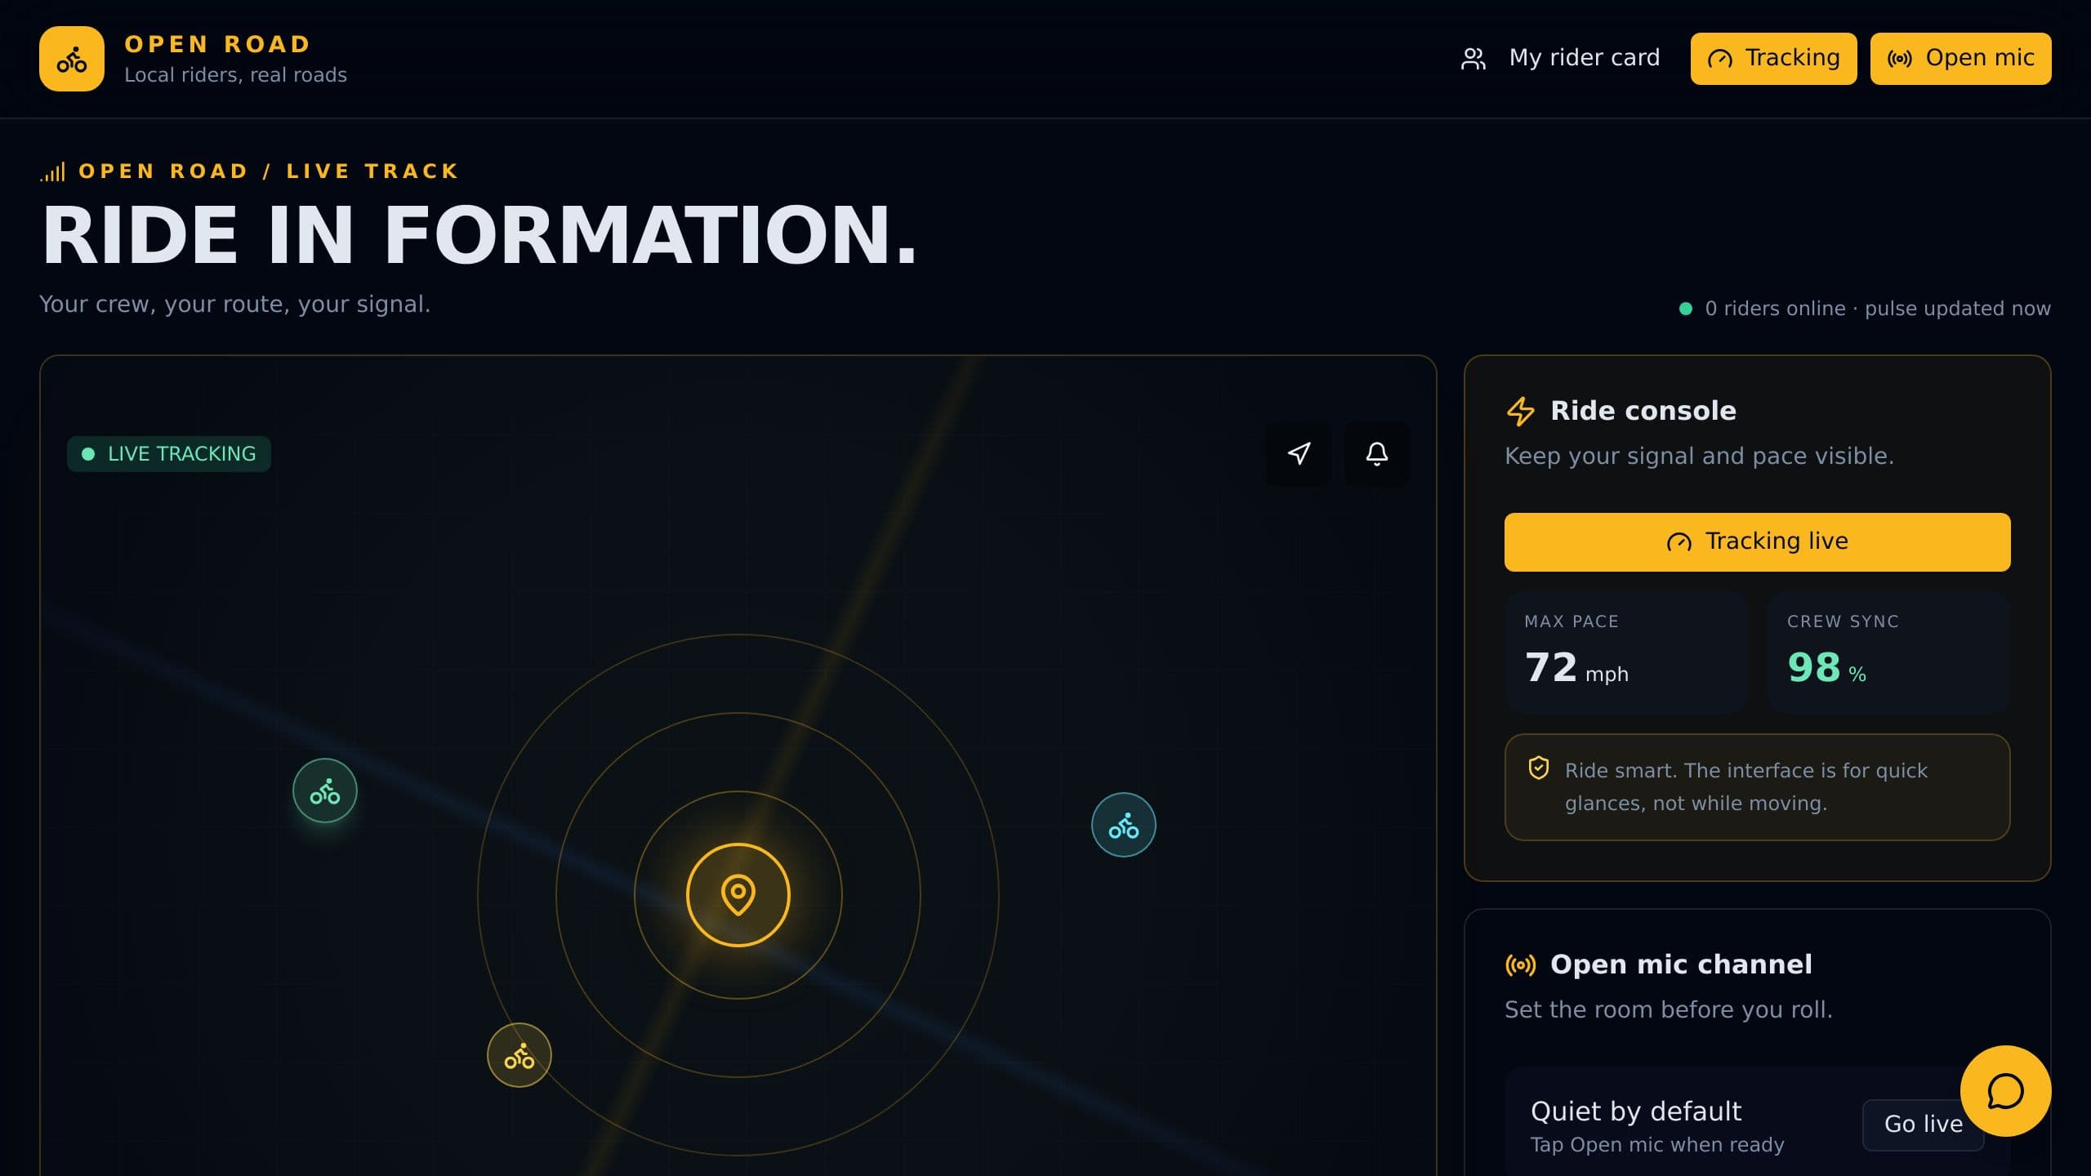Select the Tracking button in header
The image size is (2091, 1176).
pyautogui.click(x=1773, y=58)
